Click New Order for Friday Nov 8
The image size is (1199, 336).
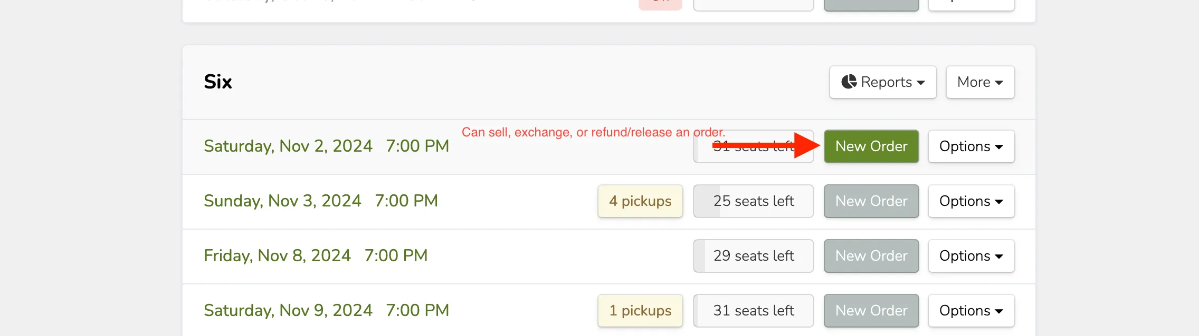(871, 256)
